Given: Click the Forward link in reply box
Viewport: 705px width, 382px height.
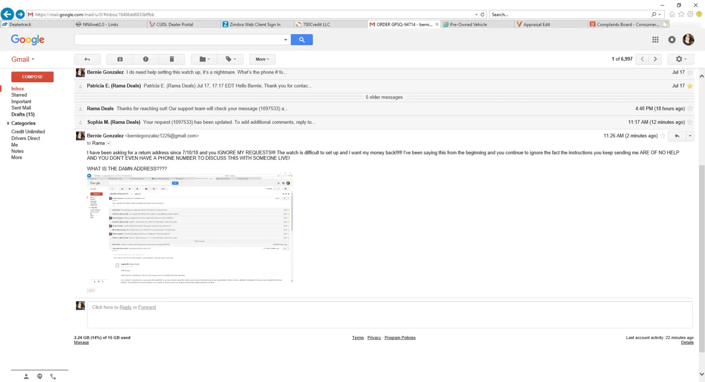Looking at the screenshot, I should [147, 308].
